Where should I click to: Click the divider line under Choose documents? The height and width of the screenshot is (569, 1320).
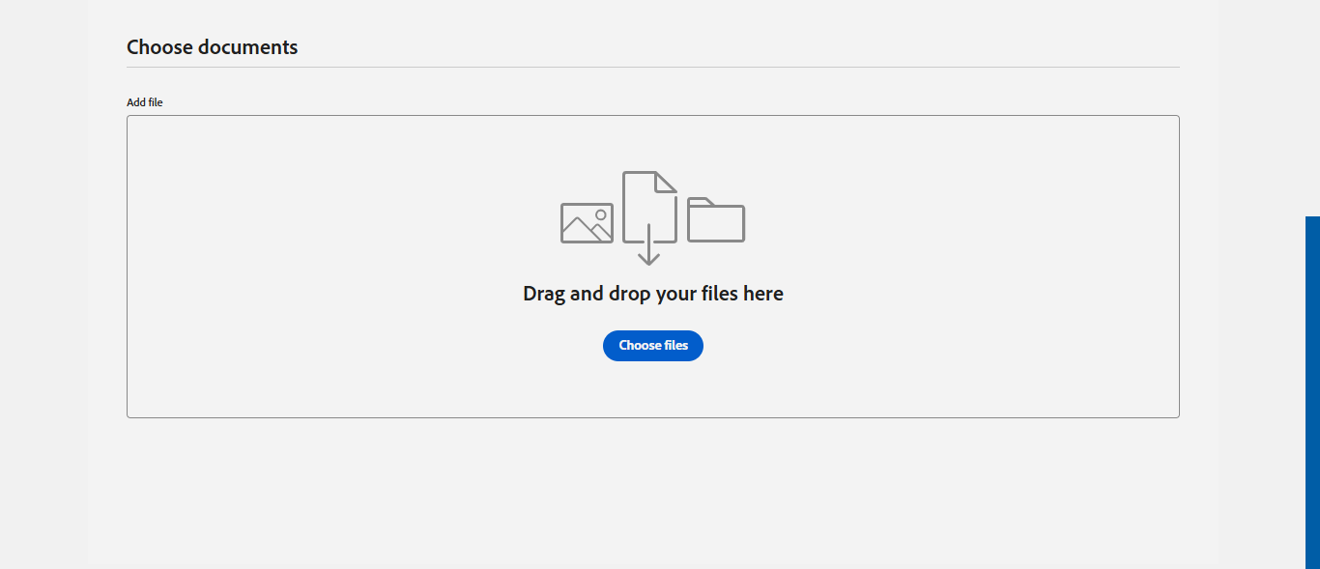click(653, 68)
